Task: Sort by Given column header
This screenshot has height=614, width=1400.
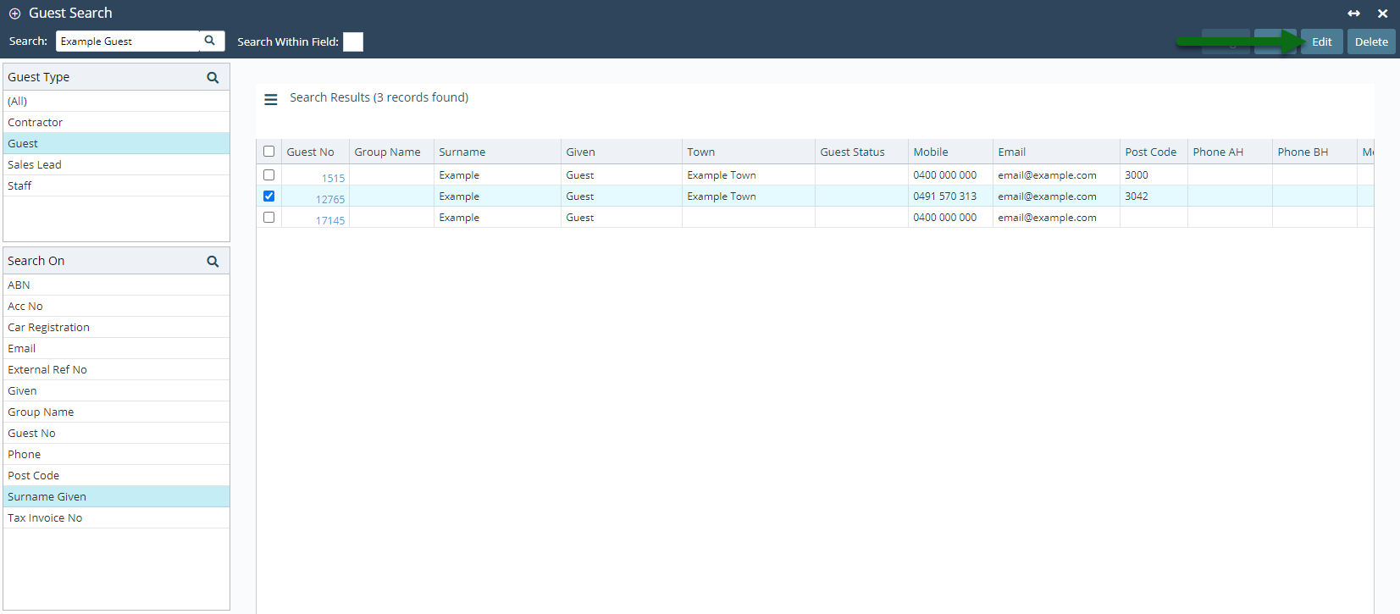Action: tap(622, 152)
